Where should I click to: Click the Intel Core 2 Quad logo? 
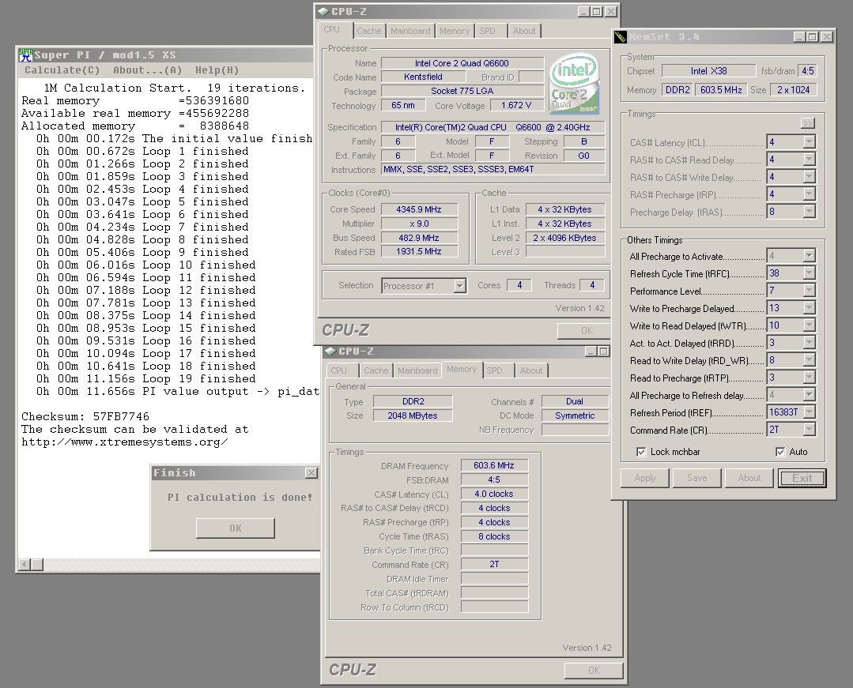pyautogui.click(x=575, y=83)
